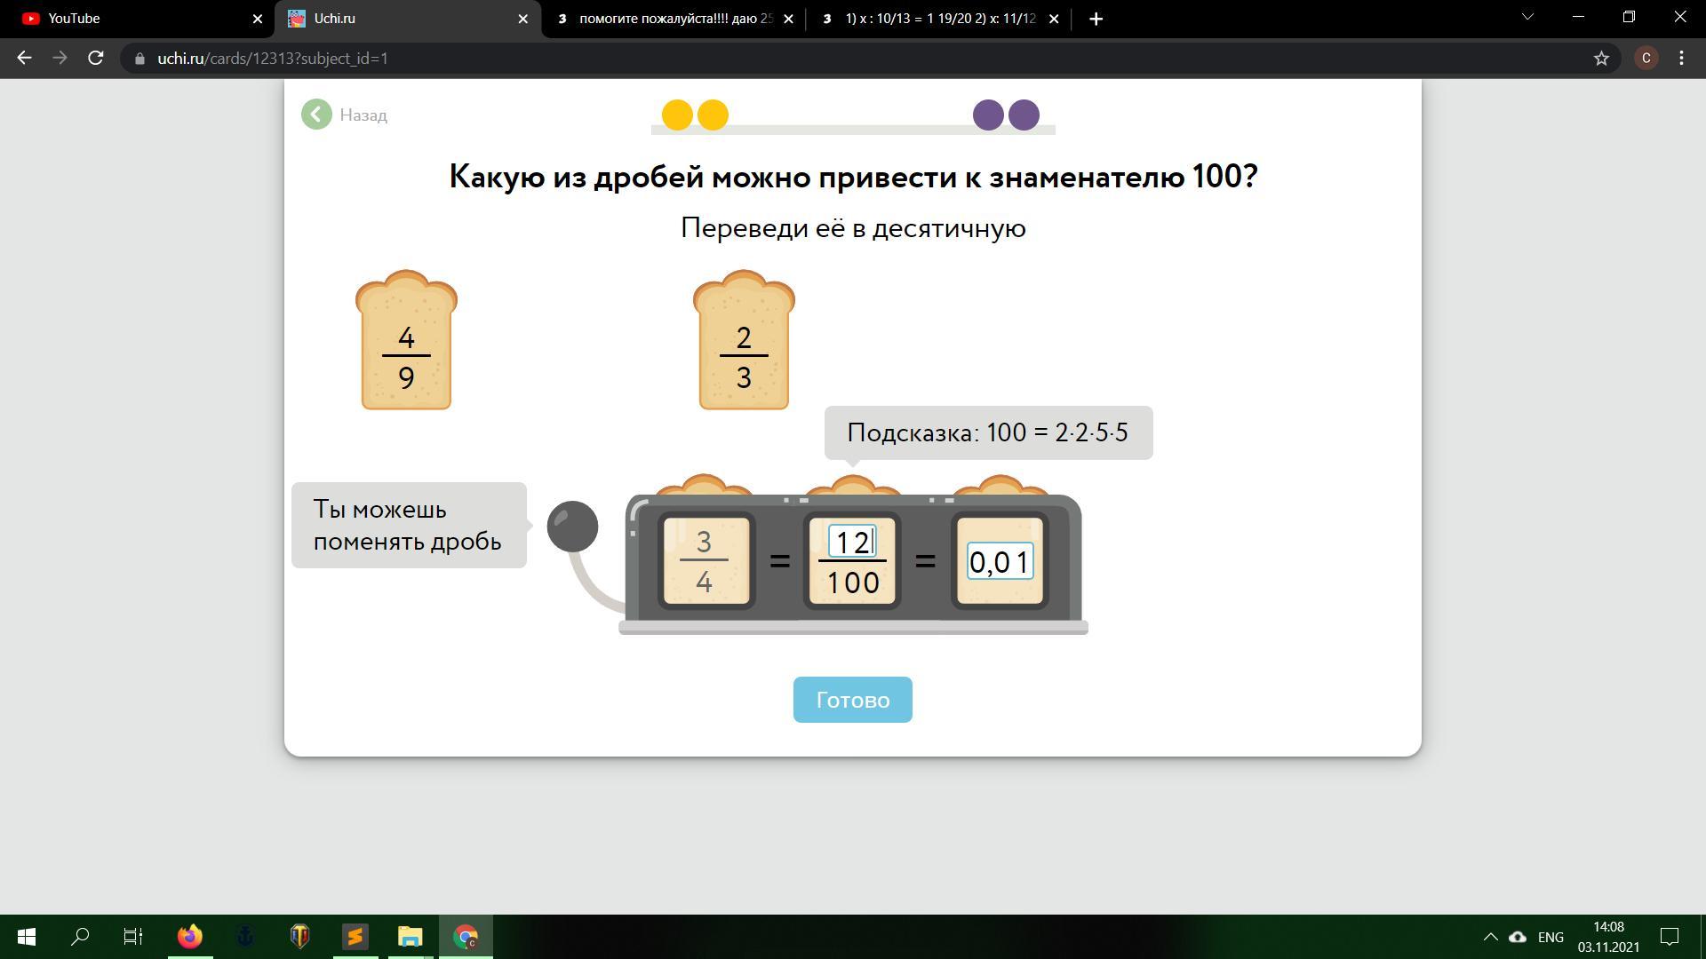Show hidden system tray icons

1490,937
